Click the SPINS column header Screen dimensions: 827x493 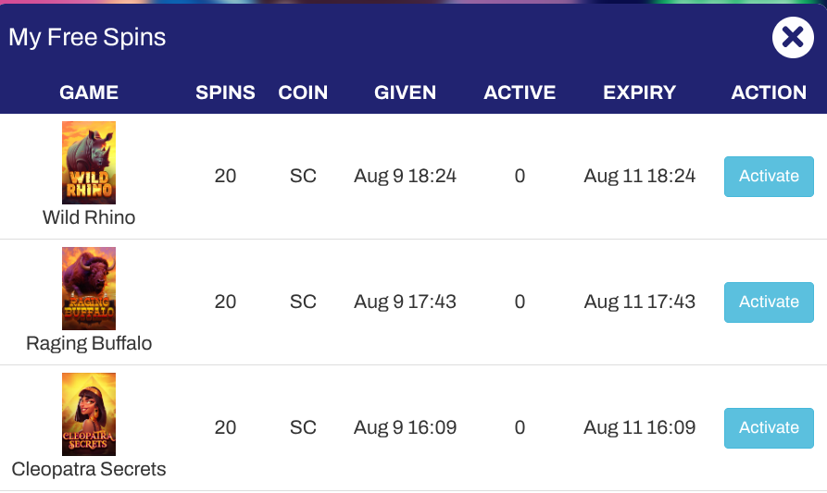(225, 92)
